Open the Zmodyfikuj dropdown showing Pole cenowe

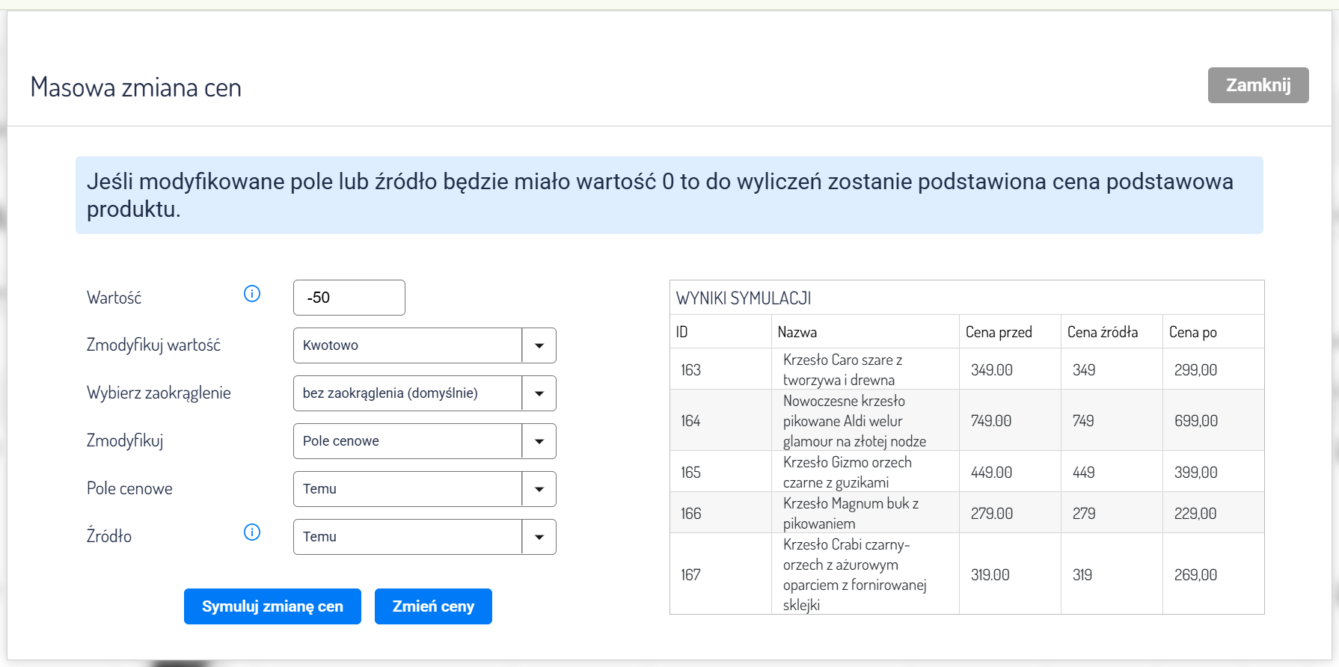tap(424, 441)
